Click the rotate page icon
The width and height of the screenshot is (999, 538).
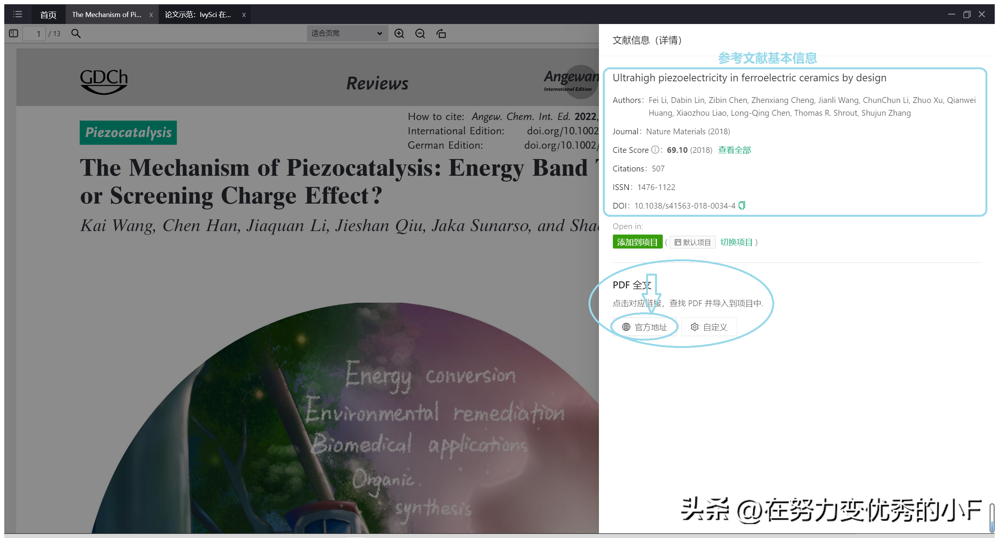(441, 33)
